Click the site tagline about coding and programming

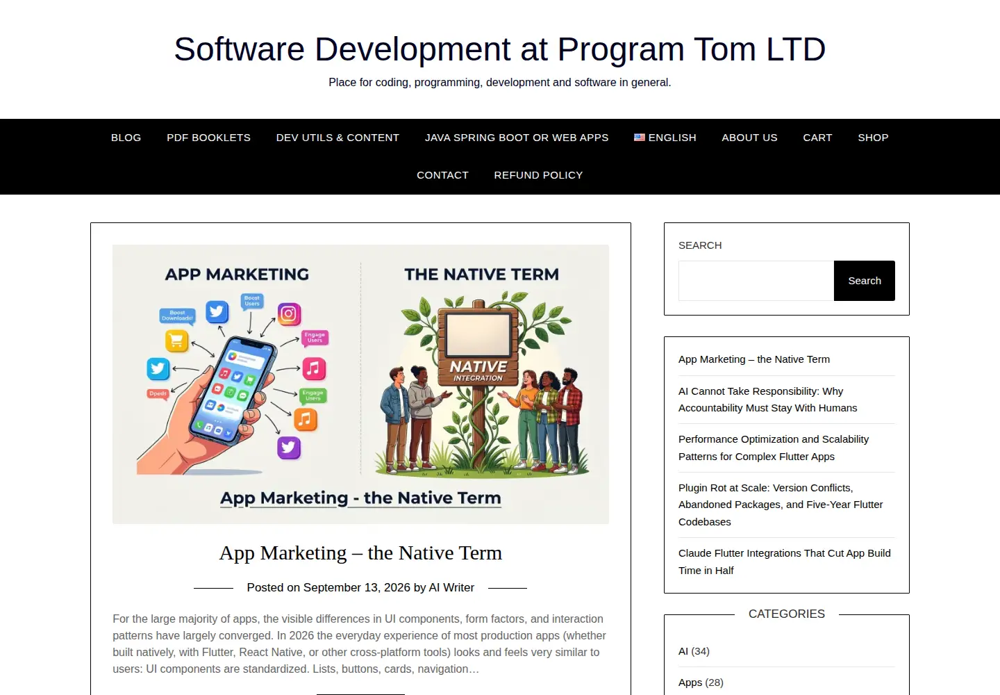pyautogui.click(x=499, y=82)
